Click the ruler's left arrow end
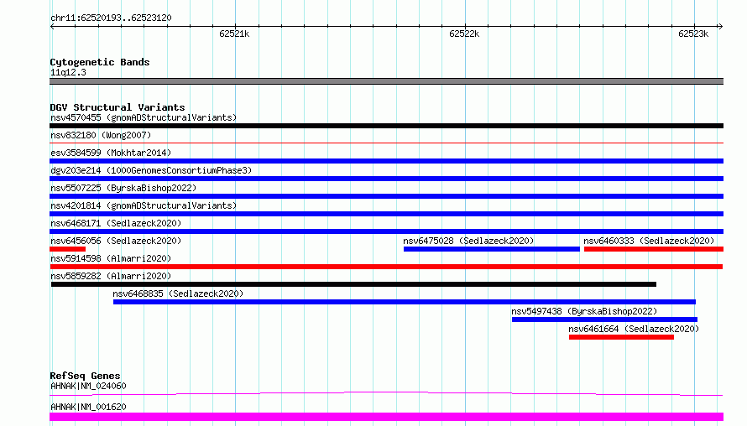 52,26
